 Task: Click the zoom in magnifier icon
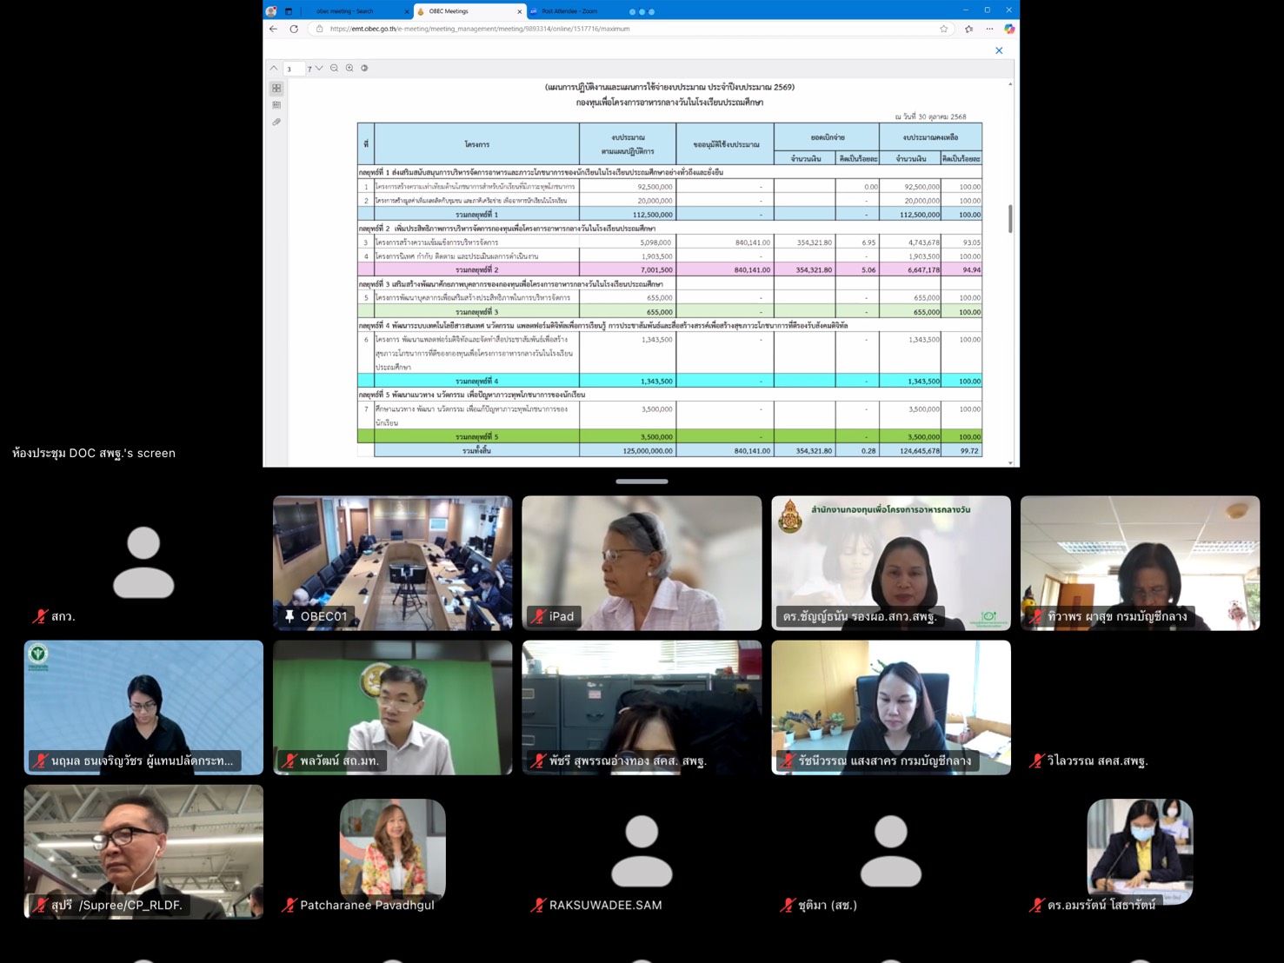click(x=349, y=68)
